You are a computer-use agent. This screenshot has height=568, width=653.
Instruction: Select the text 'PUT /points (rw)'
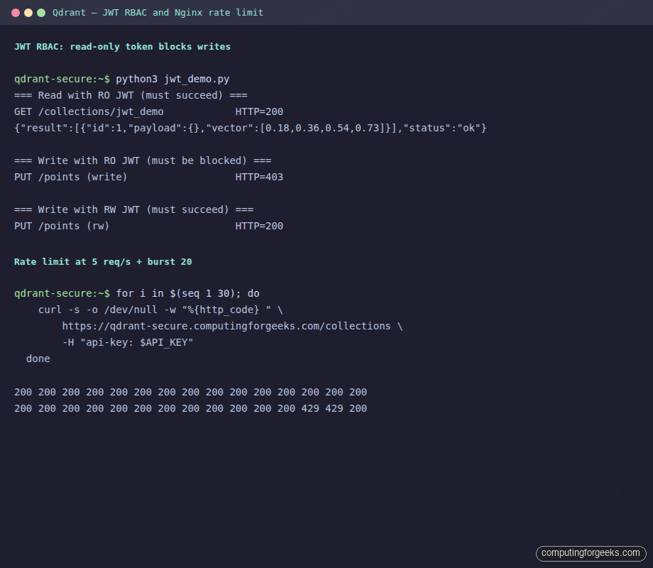click(x=62, y=226)
